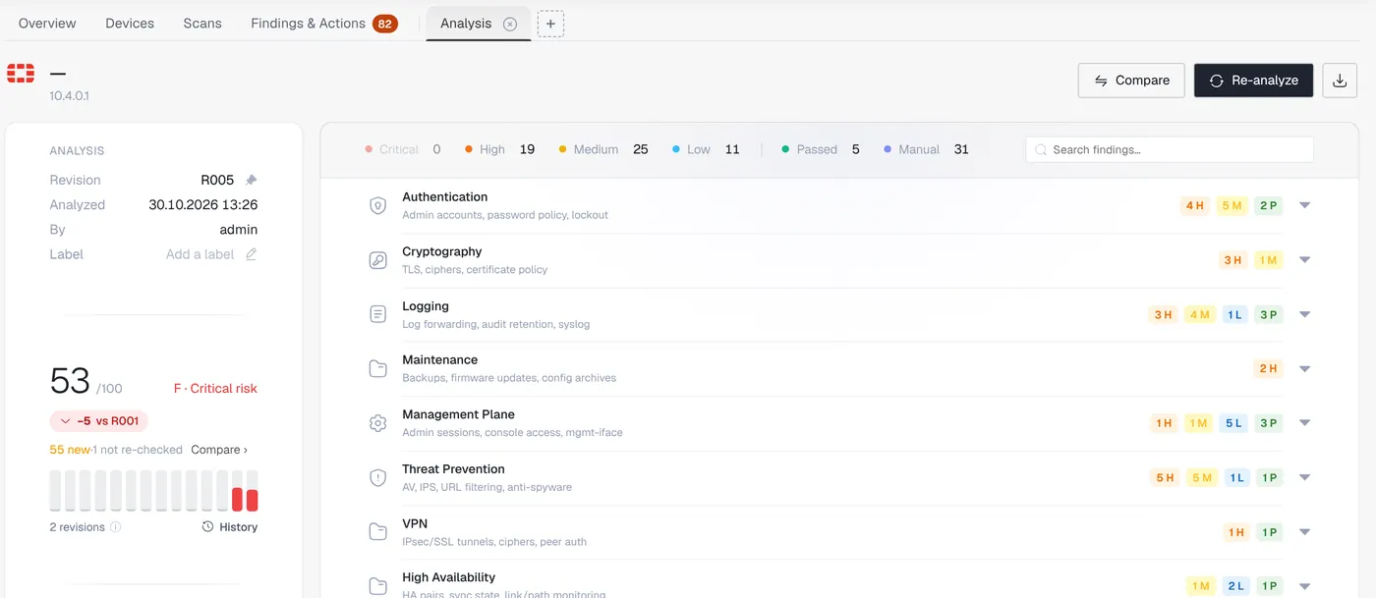
Task: Toggle the Passed findings filter
Action: click(821, 149)
